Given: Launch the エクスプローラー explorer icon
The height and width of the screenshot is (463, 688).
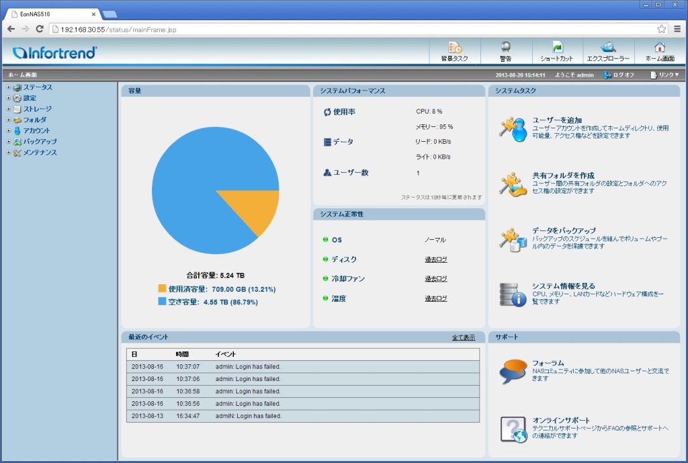Looking at the screenshot, I should tap(608, 48).
